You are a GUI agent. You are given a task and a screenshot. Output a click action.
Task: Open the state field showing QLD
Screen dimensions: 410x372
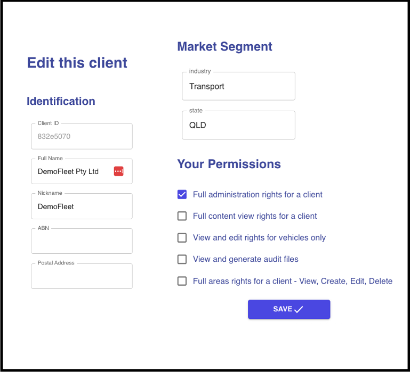[x=238, y=126]
